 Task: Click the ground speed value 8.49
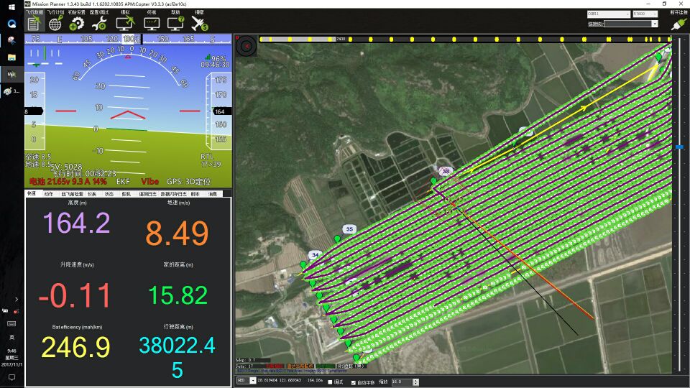click(x=177, y=233)
